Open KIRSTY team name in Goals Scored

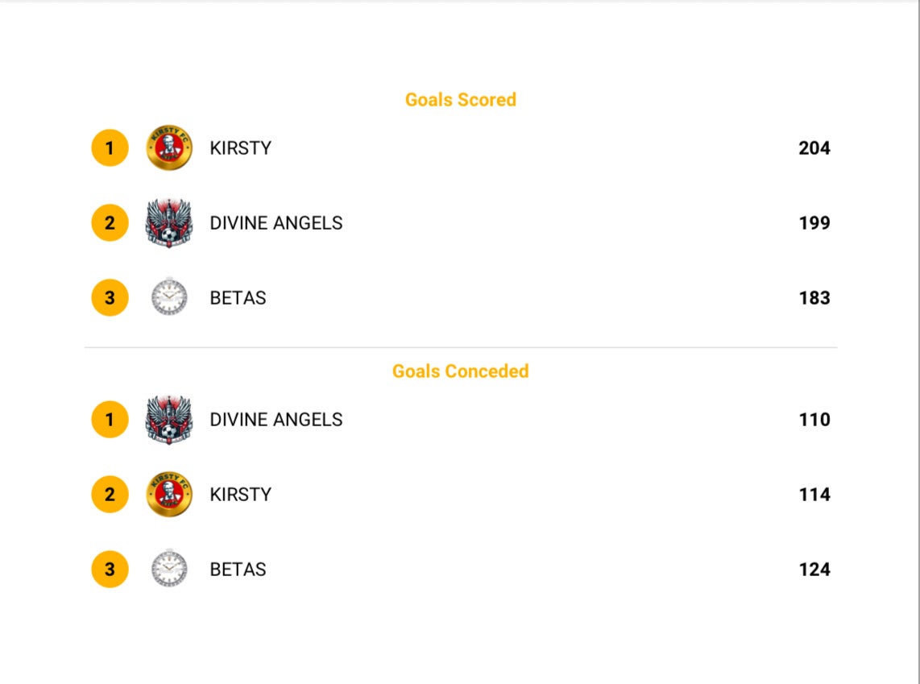(x=241, y=147)
